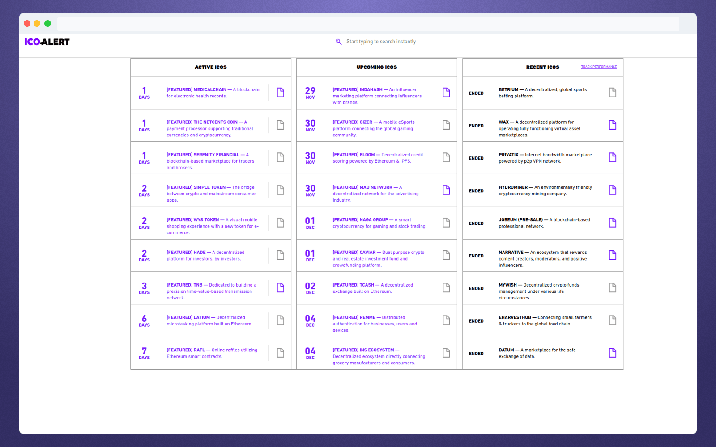Open the document icon for Latium

281,320
